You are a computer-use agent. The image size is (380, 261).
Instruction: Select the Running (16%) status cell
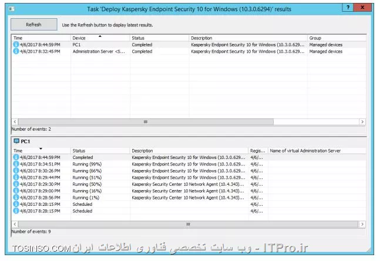coord(87,191)
